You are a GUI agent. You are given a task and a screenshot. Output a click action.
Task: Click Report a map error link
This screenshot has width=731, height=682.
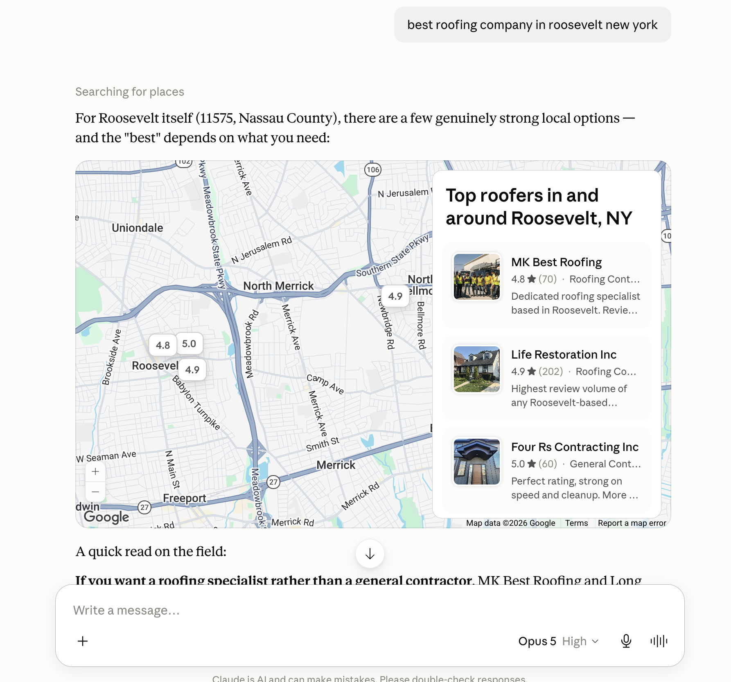tap(632, 523)
